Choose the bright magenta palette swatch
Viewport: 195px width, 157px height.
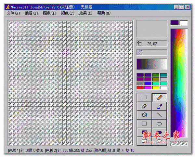pos(148,87)
